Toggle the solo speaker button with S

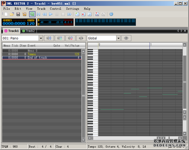(60, 38)
